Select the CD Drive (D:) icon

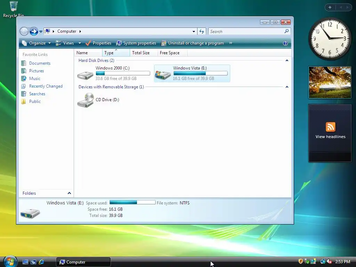tap(86, 100)
